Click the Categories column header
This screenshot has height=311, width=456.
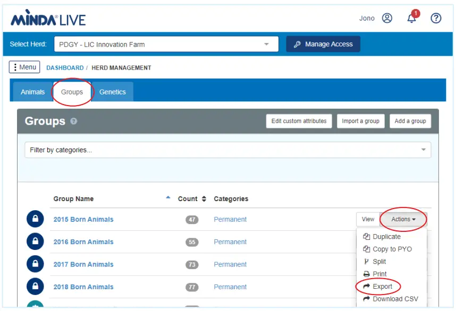click(x=231, y=199)
